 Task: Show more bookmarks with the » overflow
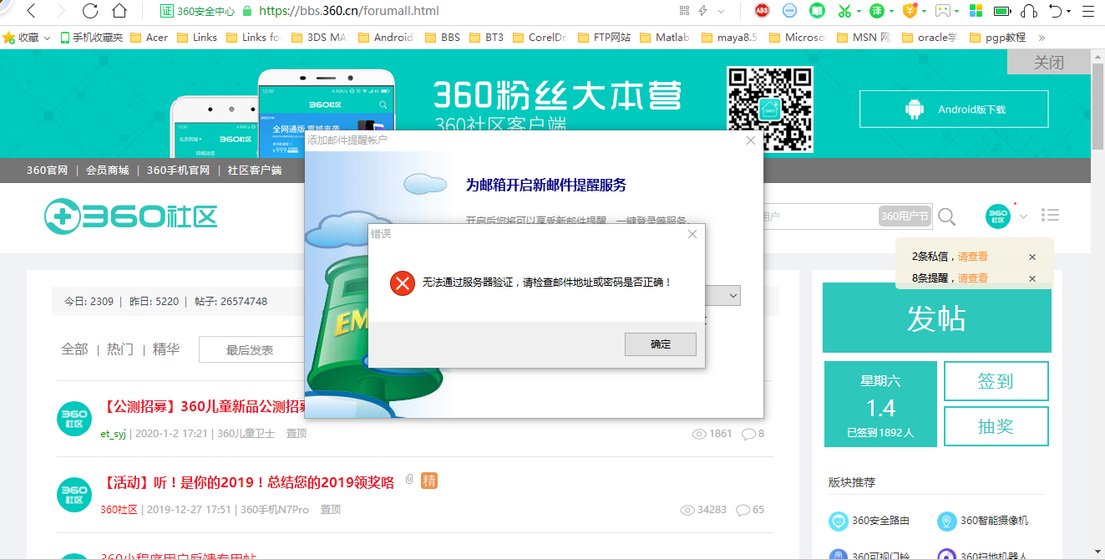click(x=1042, y=38)
